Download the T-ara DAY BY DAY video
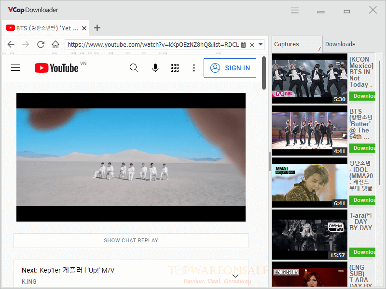This screenshot has width=386, height=289. coord(362,252)
